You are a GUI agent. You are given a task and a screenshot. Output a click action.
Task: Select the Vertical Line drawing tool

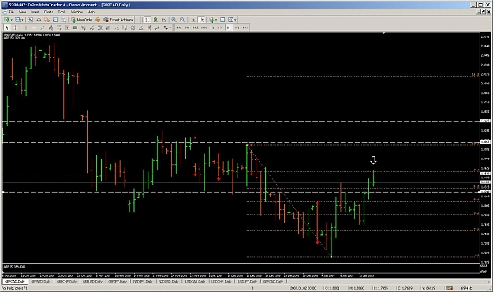26,28
